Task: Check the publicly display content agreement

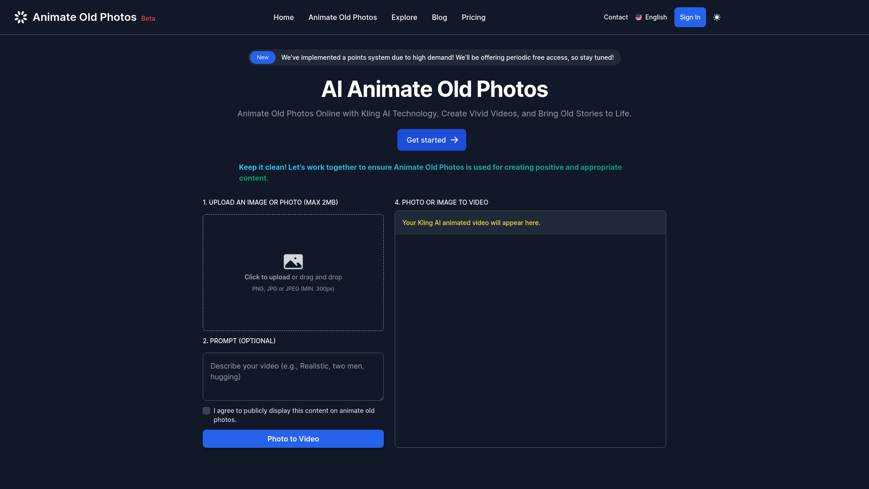Action: click(206, 411)
